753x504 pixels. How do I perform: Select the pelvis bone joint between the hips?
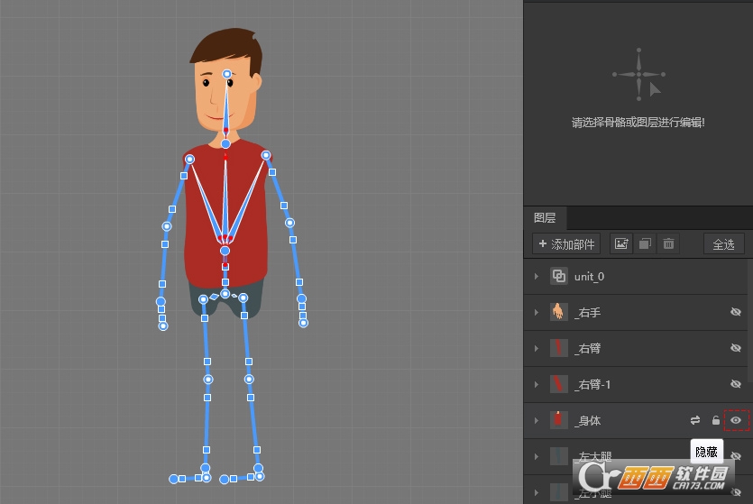click(225, 294)
